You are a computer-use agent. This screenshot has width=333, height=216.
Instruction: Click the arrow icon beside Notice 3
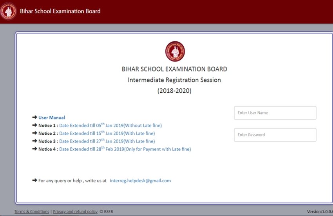coord(34,141)
